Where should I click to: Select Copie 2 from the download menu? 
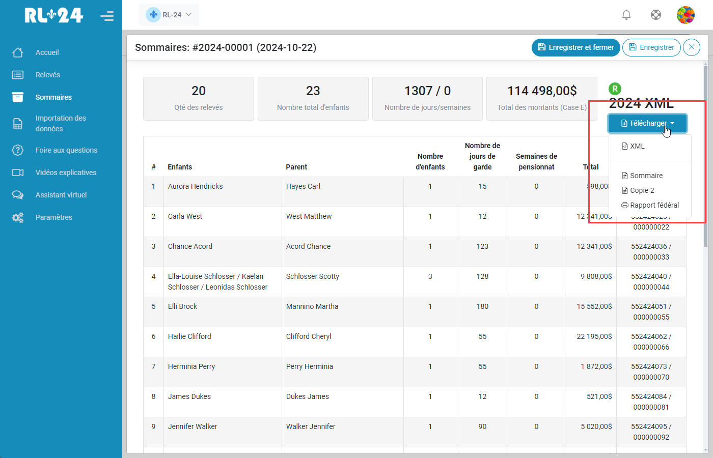click(x=642, y=190)
